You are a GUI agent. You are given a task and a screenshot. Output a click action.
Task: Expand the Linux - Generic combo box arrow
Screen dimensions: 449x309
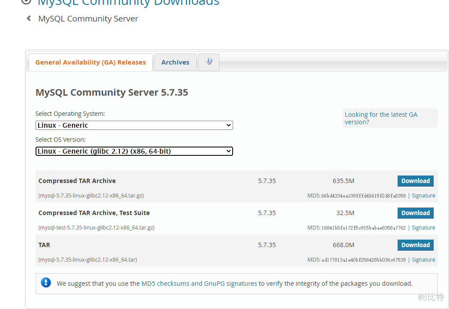point(229,125)
